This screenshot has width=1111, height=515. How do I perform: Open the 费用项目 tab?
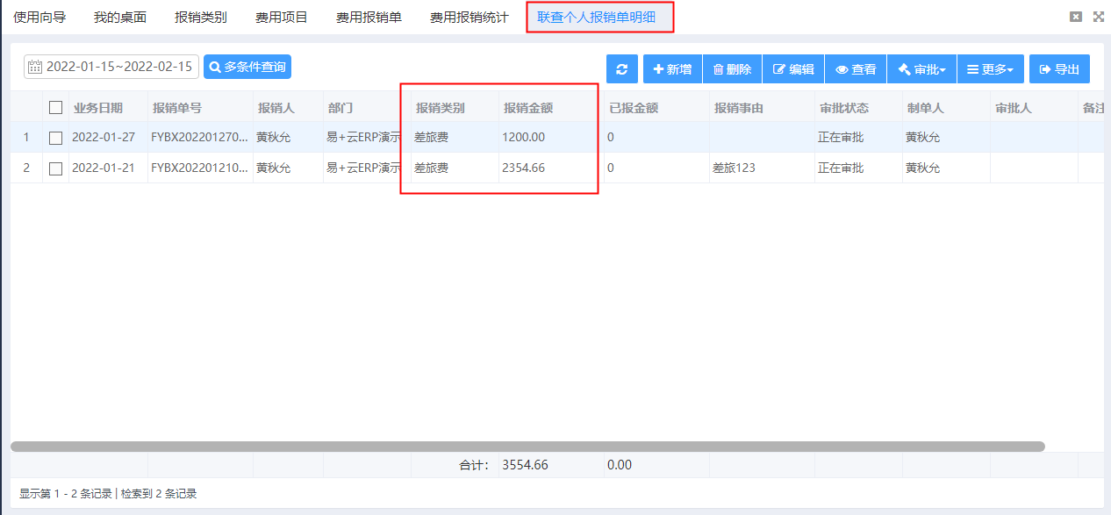(x=282, y=17)
